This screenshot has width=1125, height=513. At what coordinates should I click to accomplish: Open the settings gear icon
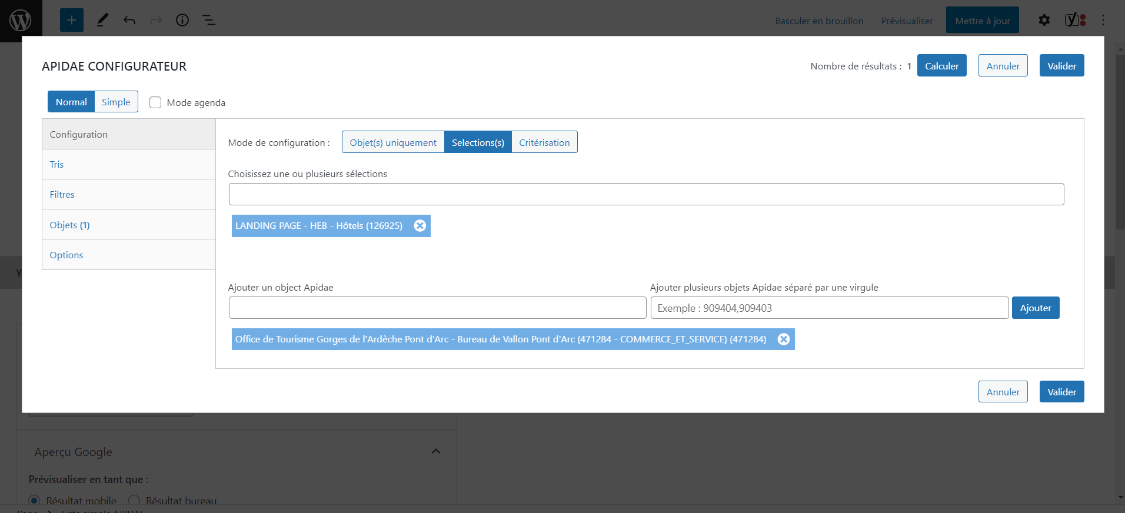click(1044, 21)
